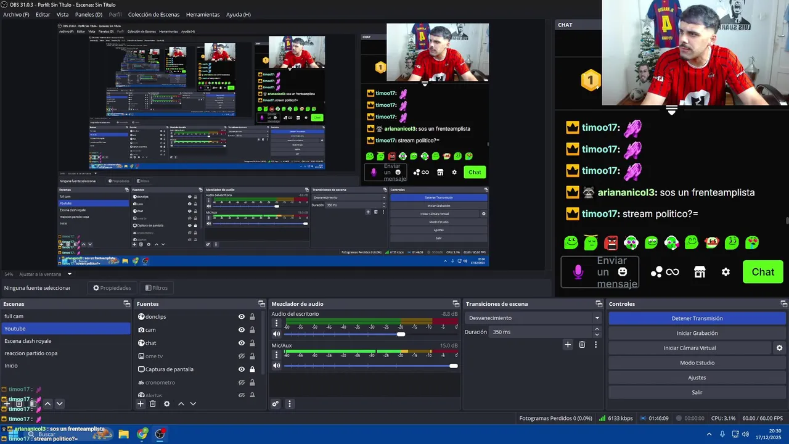Open emoji picker in right chat message box
Viewport: 789px width, 444px height.
(623, 271)
